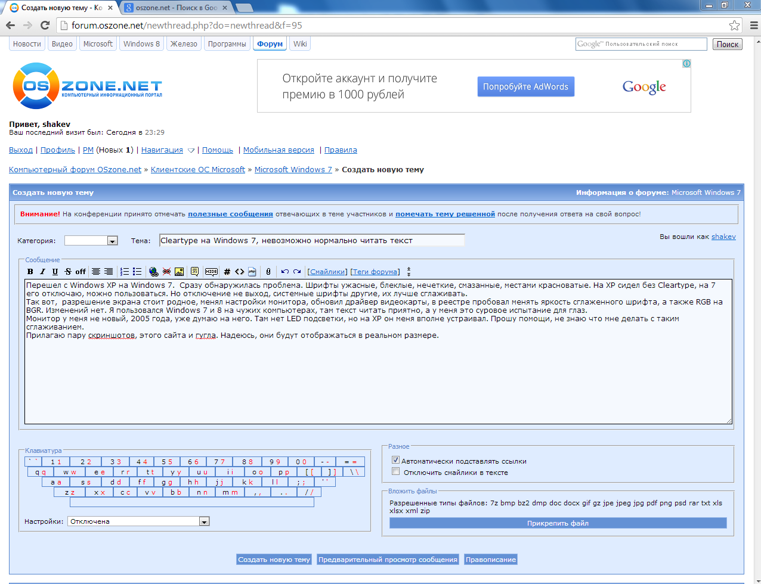This screenshot has width=761, height=584.
Task: Bookmark this page with star icon
Action: click(x=735, y=26)
